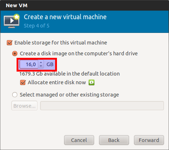Image resolution: width=169 pixels, height=150 pixels.
Task: Go Back to the previous step
Action: (114, 140)
